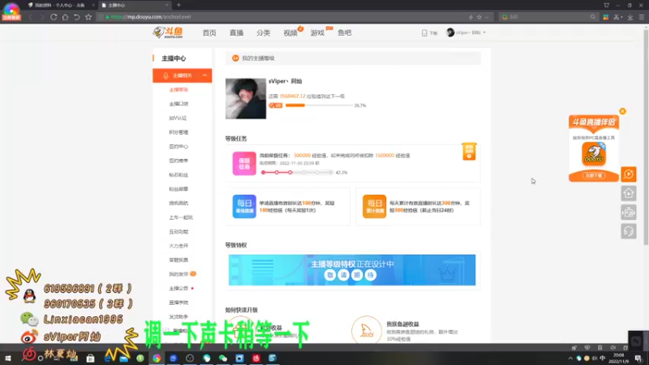Viewport: 649px width, 365px height.
Task: Click the streamer avatar photo
Action: (x=246, y=98)
